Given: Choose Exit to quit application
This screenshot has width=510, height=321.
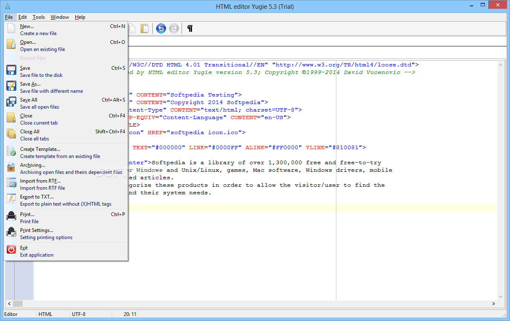Looking at the screenshot, I should [66, 251].
